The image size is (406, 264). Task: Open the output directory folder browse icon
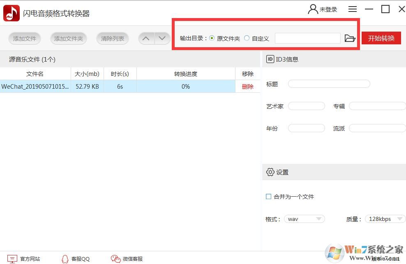pos(350,38)
